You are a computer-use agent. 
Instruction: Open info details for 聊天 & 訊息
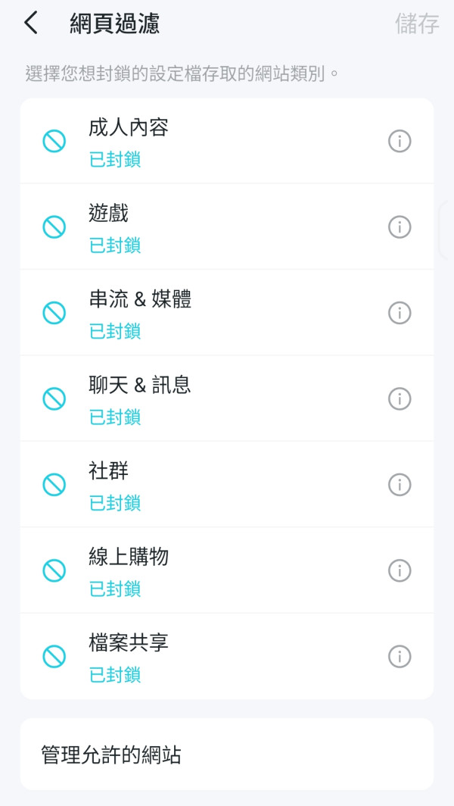400,398
